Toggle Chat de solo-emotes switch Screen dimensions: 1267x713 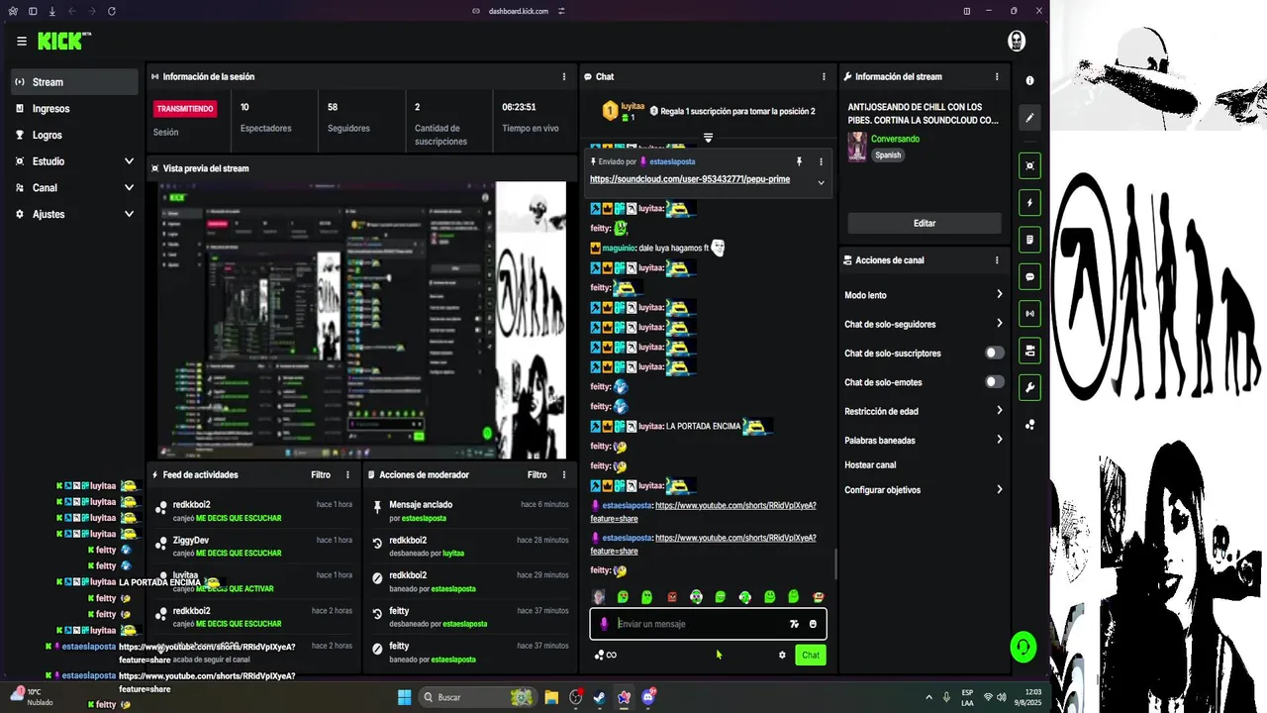click(x=995, y=382)
